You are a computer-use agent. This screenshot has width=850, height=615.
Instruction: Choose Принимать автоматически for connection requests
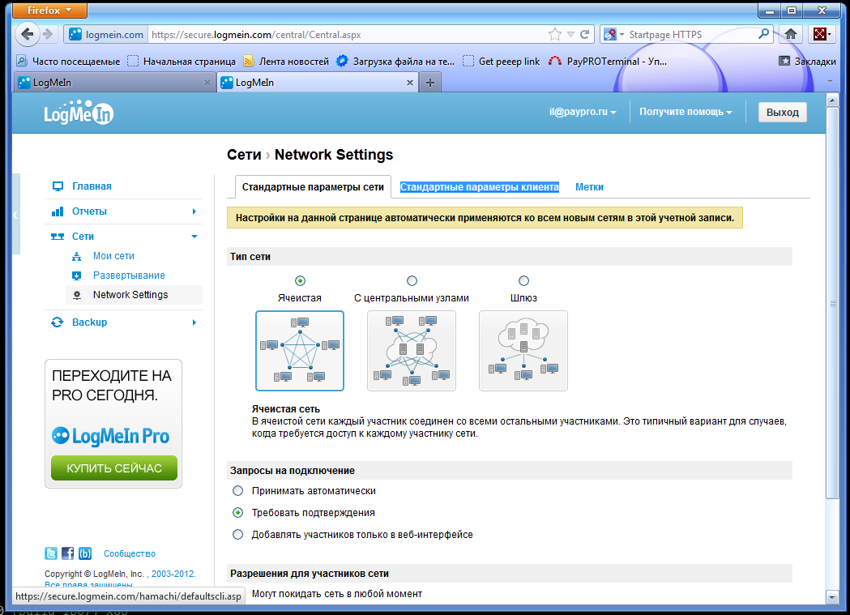pos(237,490)
